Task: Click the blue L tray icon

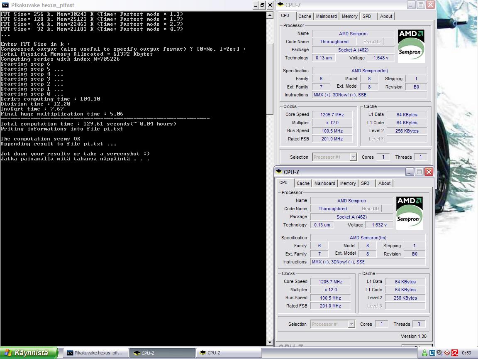Action: [432, 353]
